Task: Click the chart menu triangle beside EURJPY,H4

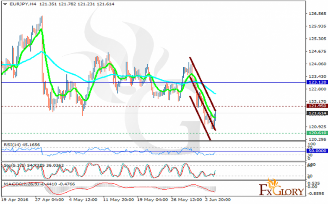Action: [5, 4]
